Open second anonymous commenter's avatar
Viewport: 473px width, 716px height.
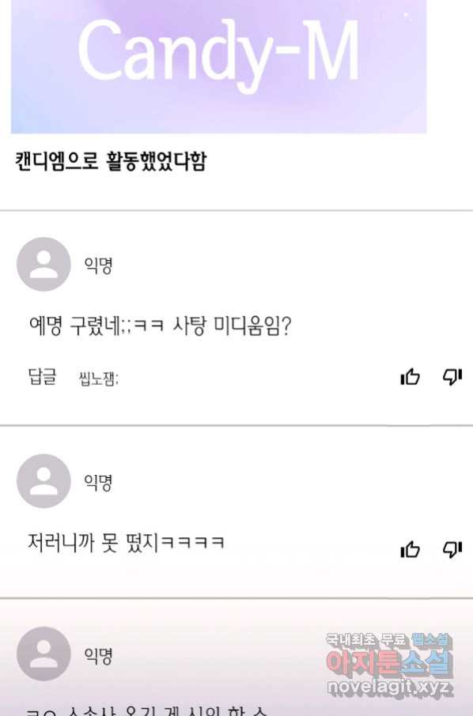(44, 480)
